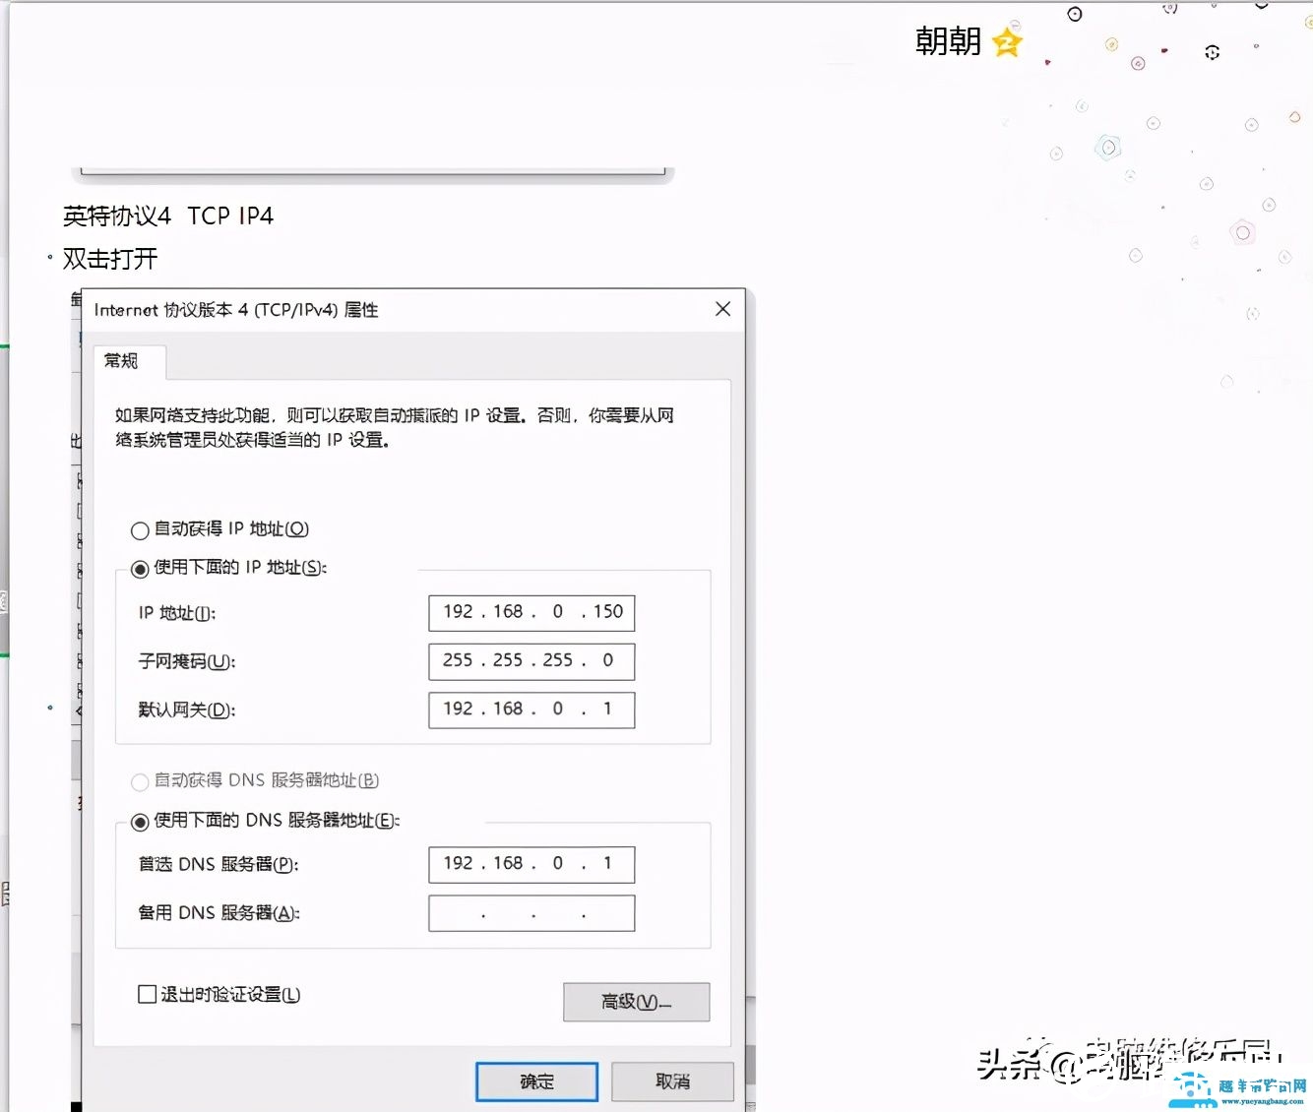Click the 备用 DNS 服务器(A) label

[219, 913]
